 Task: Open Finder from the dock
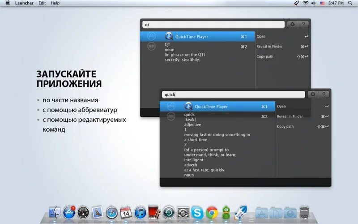pyautogui.click(x=55, y=212)
